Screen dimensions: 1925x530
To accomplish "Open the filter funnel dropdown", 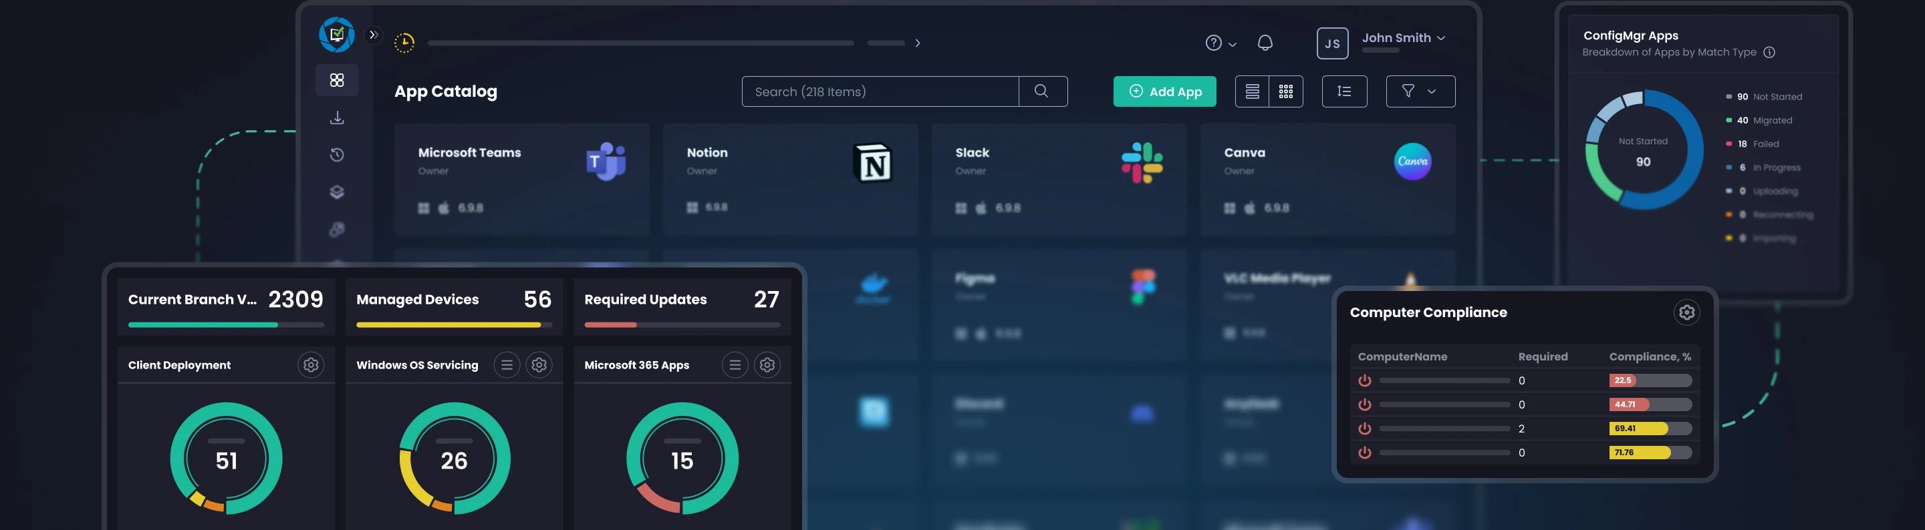I will [x=1420, y=91].
